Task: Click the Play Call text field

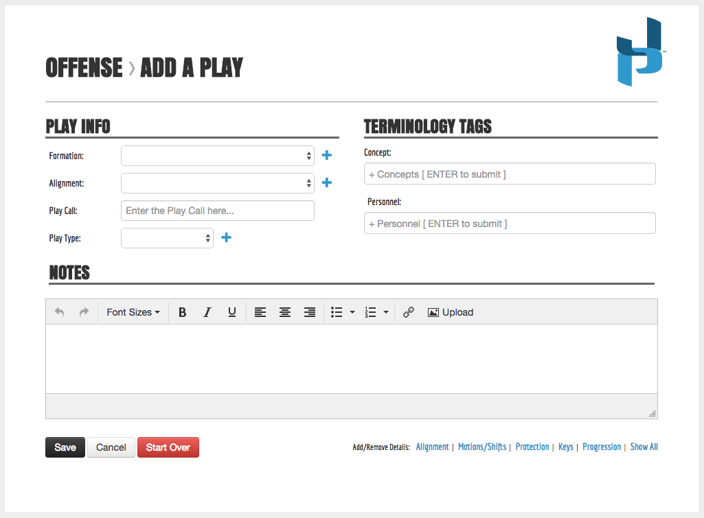Action: tap(217, 211)
